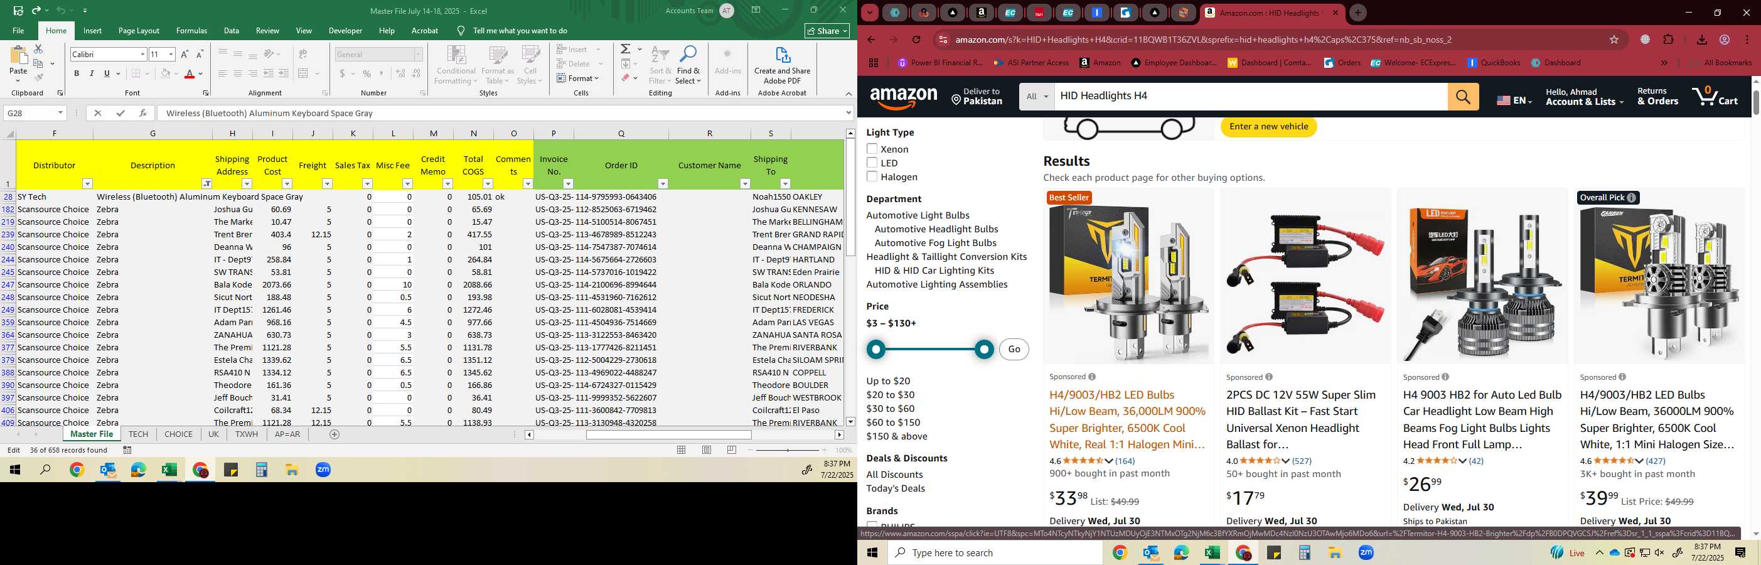The height and width of the screenshot is (565, 1761).
Task: Click add new sheet plus icon
Action: [335, 434]
